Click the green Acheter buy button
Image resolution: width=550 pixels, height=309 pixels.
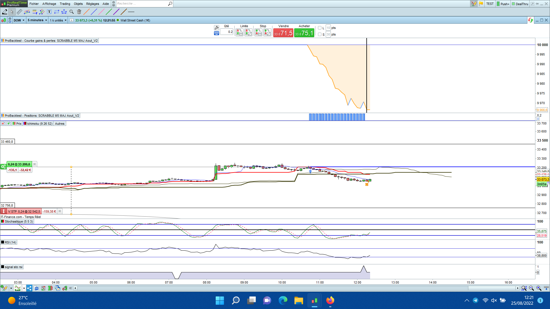[x=304, y=33]
